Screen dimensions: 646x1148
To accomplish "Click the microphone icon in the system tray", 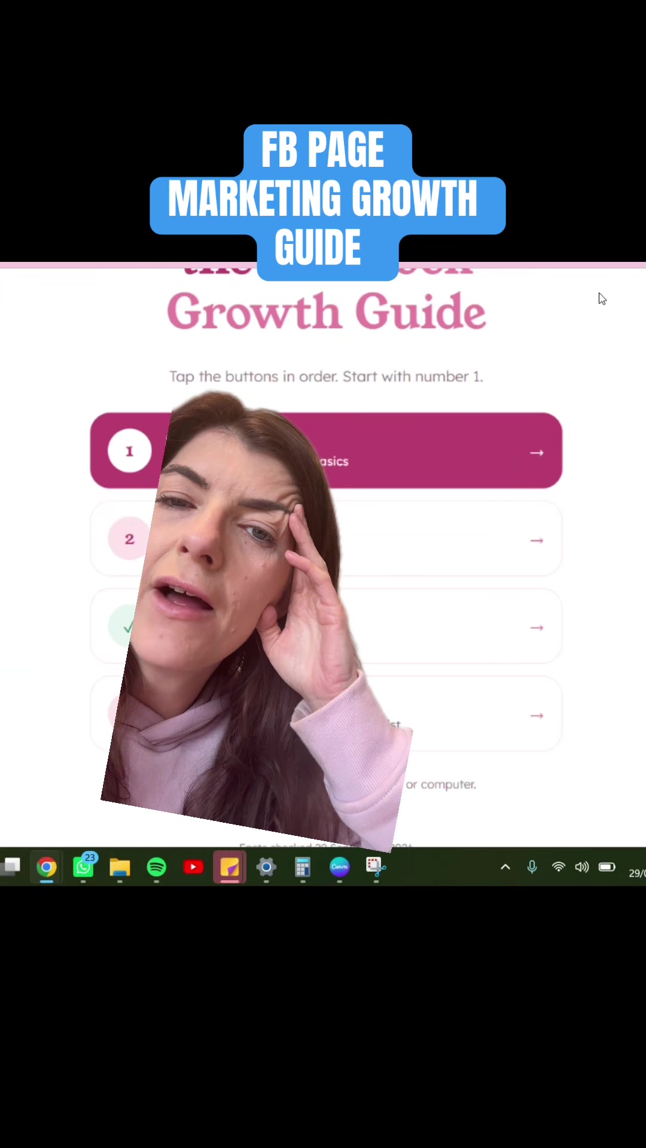I will click(x=532, y=867).
